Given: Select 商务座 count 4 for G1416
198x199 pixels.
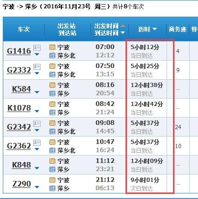Looking at the screenshot, I should pos(178,51).
